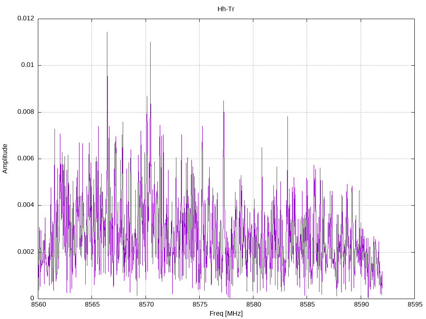Click the x-axis tick 8560

38,304
